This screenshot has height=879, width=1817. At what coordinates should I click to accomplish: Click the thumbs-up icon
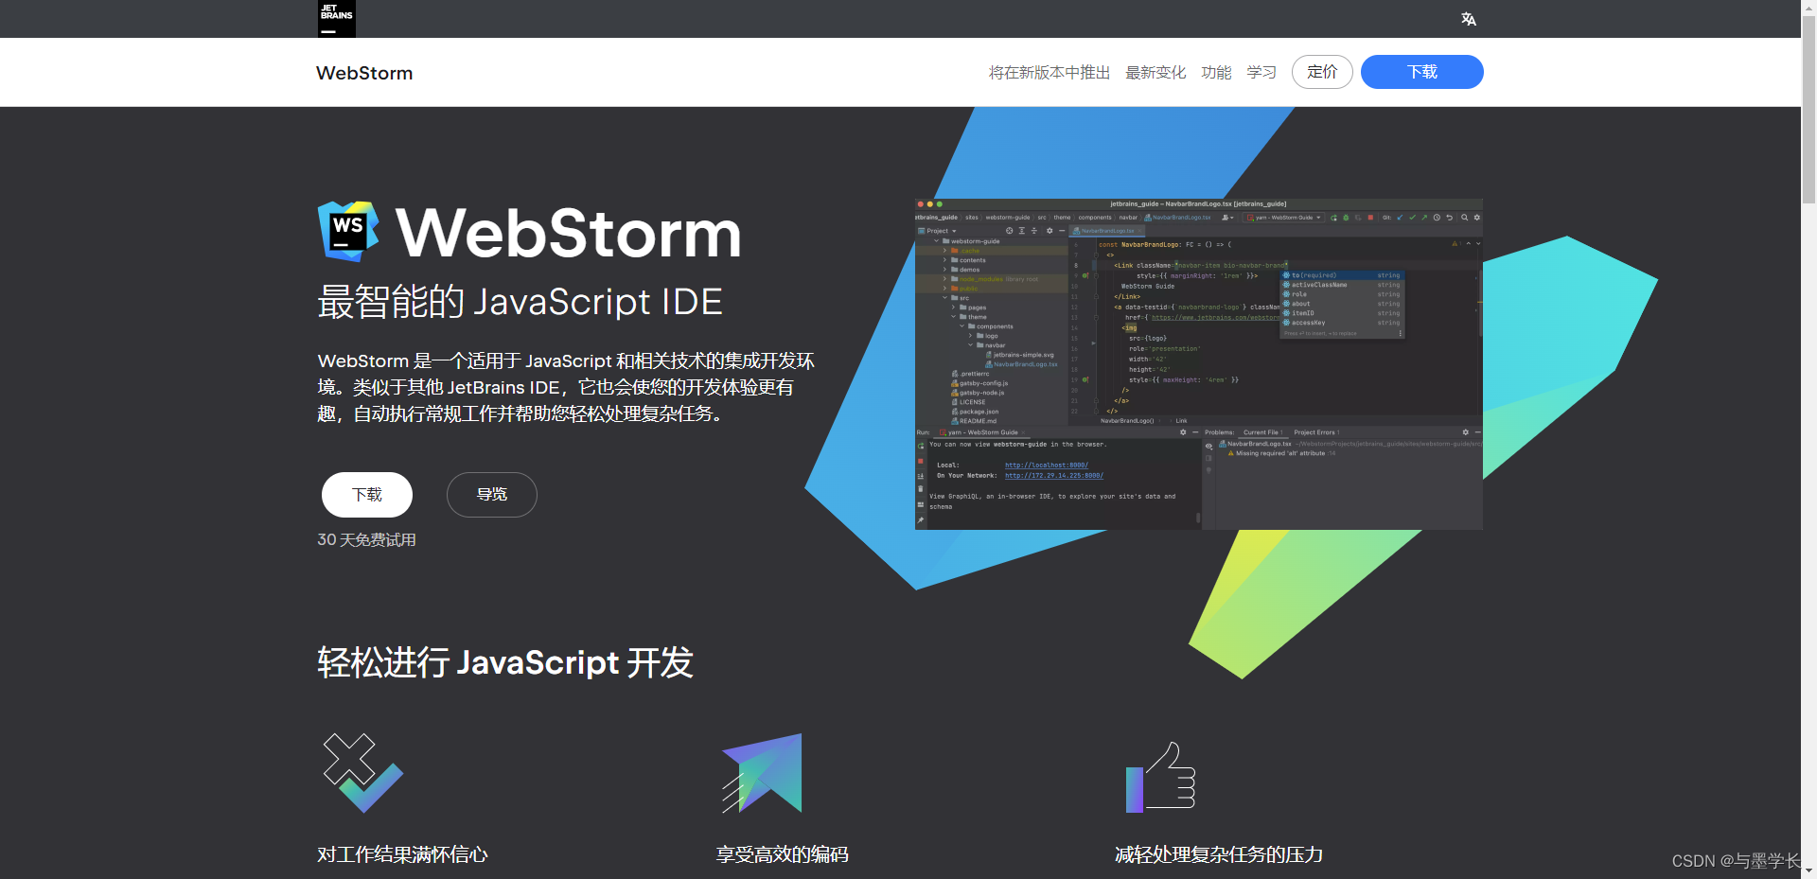click(1161, 777)
